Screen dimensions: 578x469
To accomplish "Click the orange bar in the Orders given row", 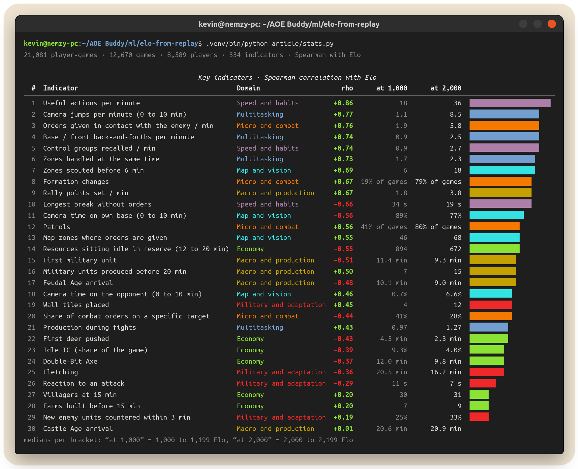I will [x=504, y=126].
